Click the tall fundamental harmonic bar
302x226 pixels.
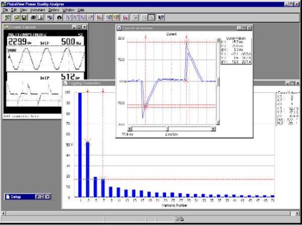click(x=80, y=145)
